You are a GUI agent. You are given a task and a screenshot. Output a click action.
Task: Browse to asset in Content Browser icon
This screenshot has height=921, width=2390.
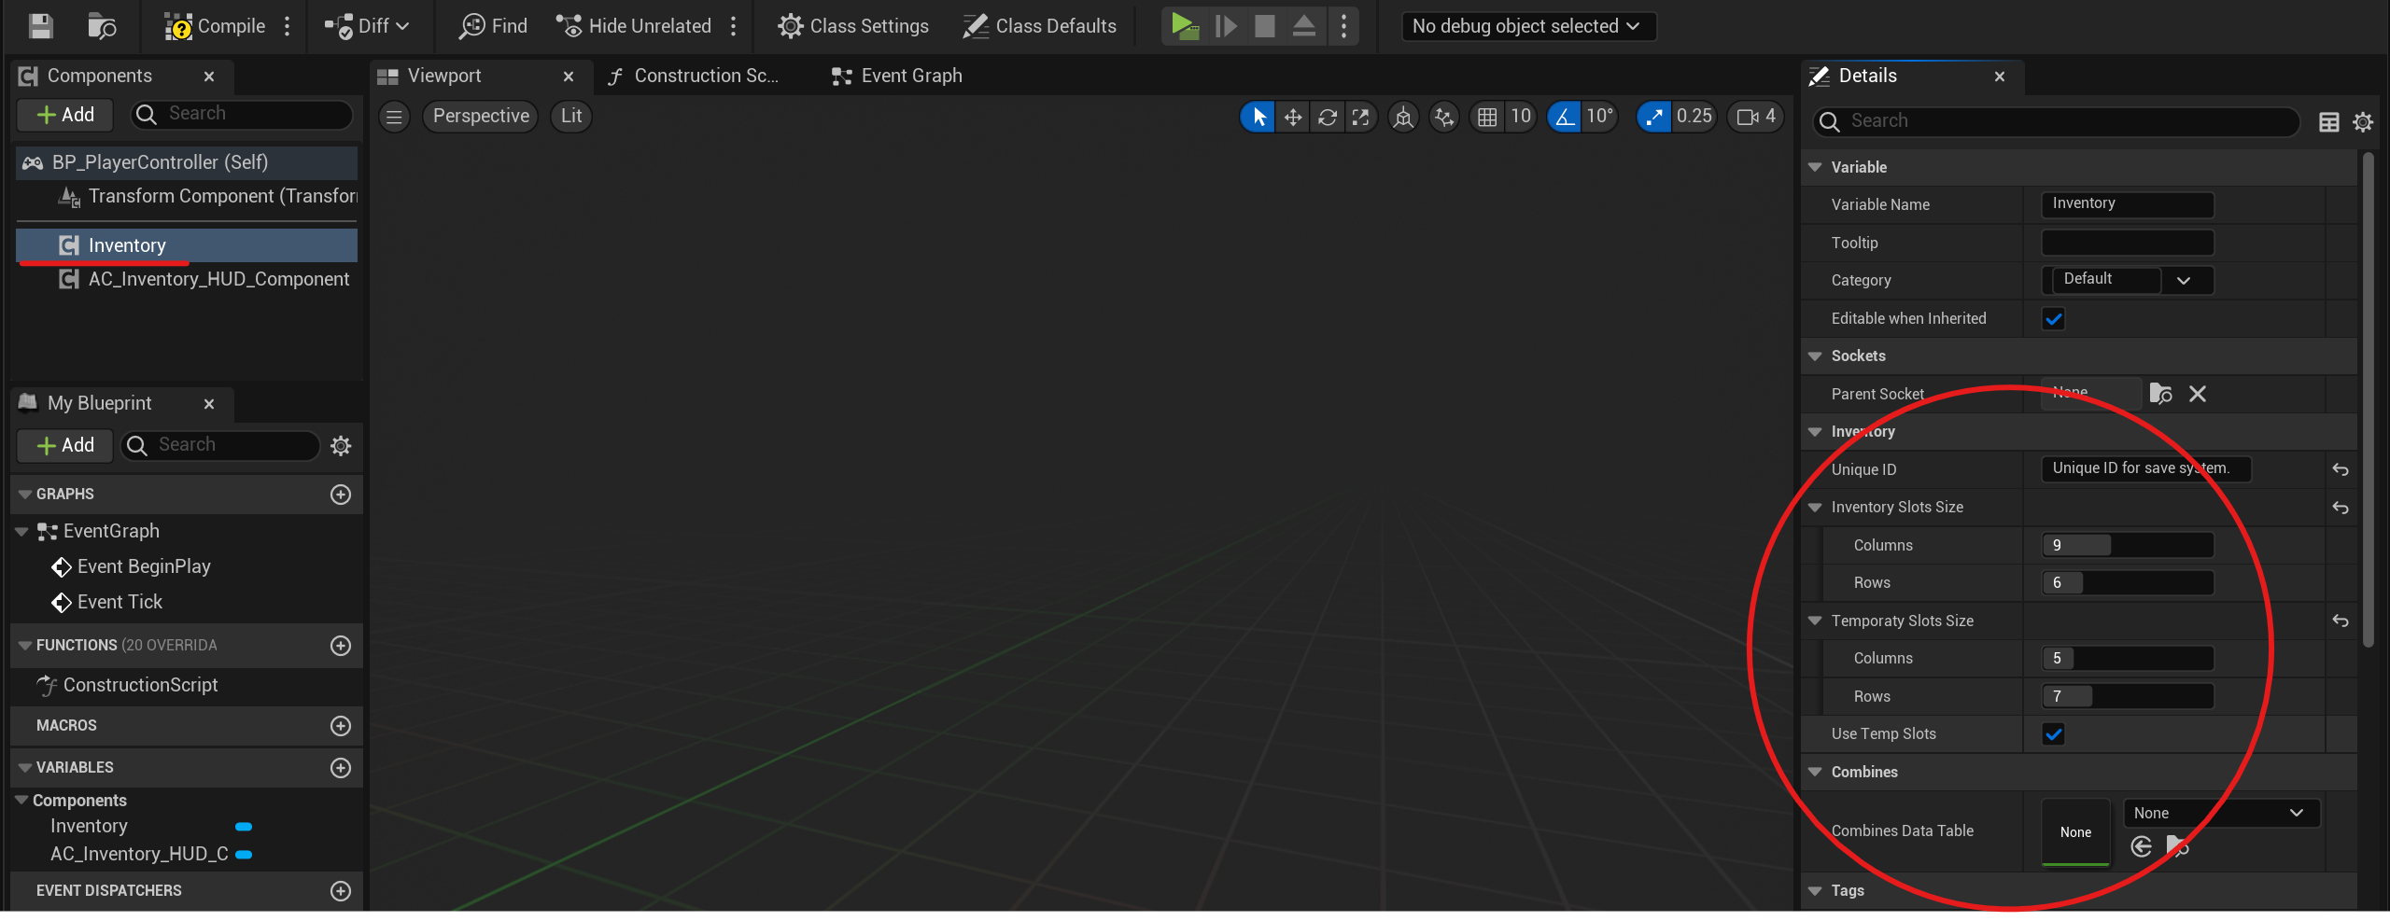click(x=101, y=26)
